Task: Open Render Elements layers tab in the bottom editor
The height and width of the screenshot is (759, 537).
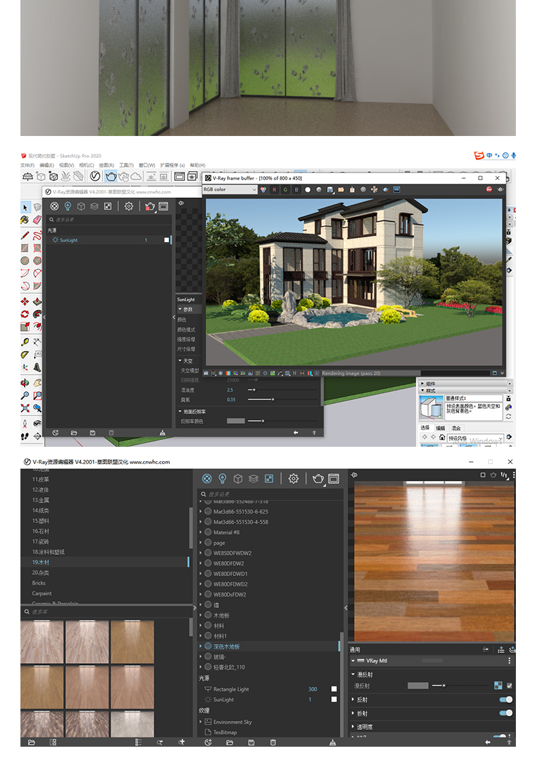Action: pos(254,479)
